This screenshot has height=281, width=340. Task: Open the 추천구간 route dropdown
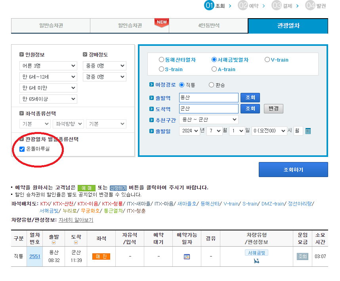coord(208,119)
